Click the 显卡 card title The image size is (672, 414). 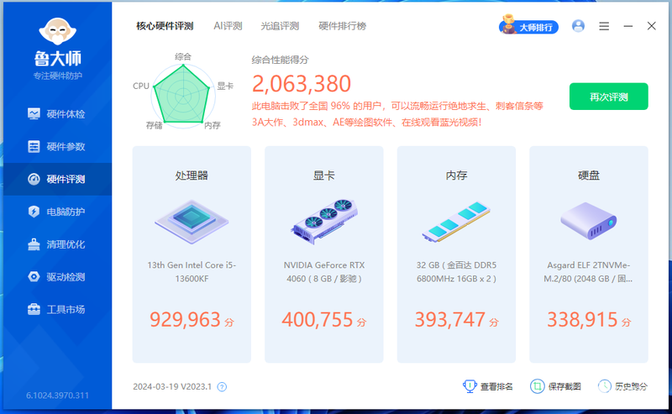(324, 176)
